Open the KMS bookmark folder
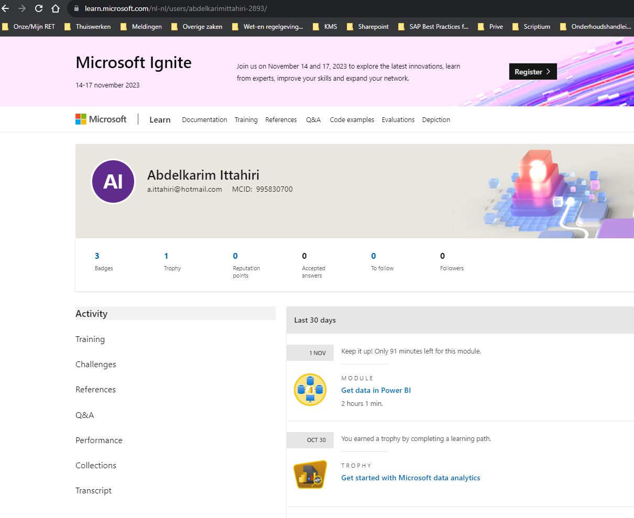 point(325,27)
